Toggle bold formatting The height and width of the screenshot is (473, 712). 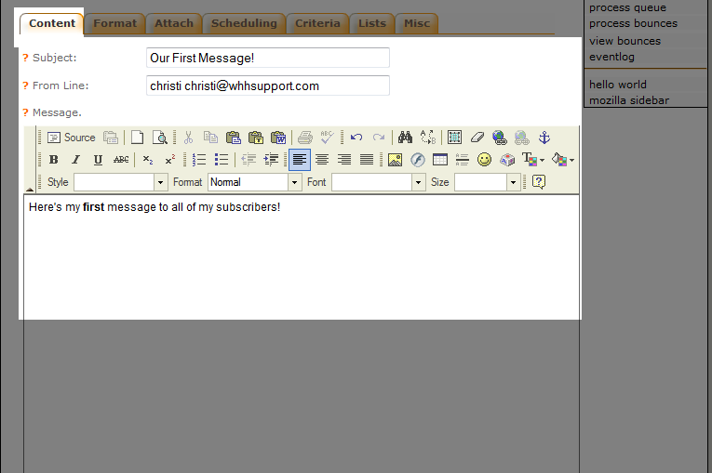(x=53, y=160)
